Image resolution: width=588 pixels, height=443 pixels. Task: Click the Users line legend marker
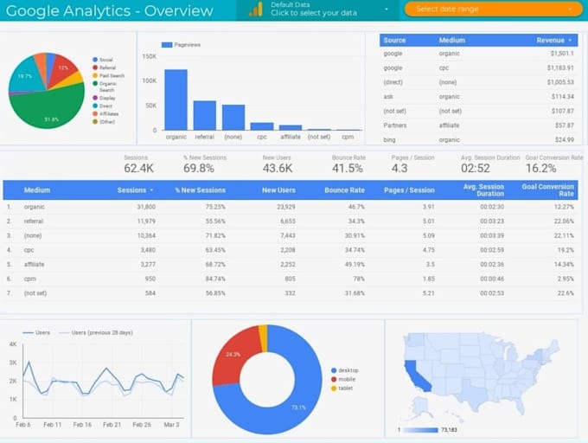click(29, 333)
